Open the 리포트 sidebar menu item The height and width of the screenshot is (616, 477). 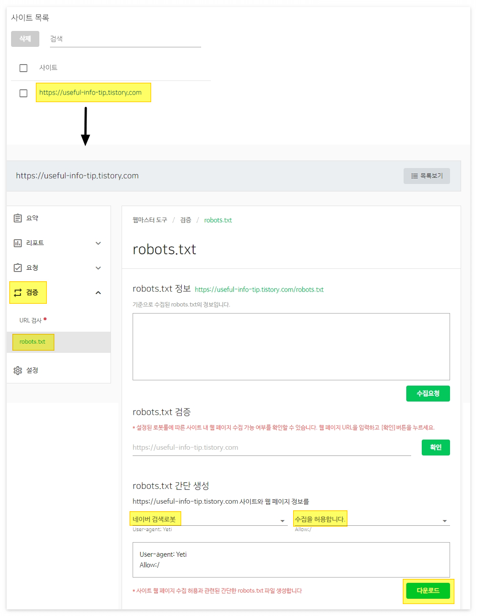(x=58, y=243)
